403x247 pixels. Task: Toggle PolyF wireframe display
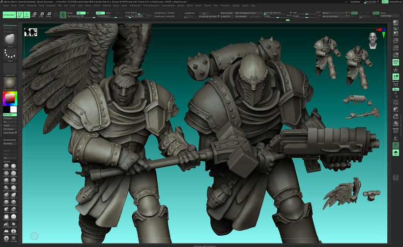pyautogui.click(x=396, y=131)
